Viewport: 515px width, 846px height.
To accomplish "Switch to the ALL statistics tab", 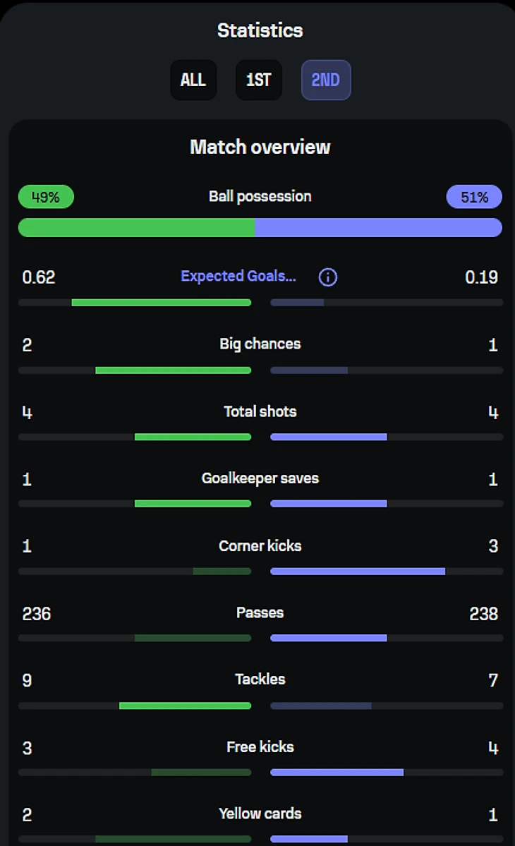I will 193,80.
